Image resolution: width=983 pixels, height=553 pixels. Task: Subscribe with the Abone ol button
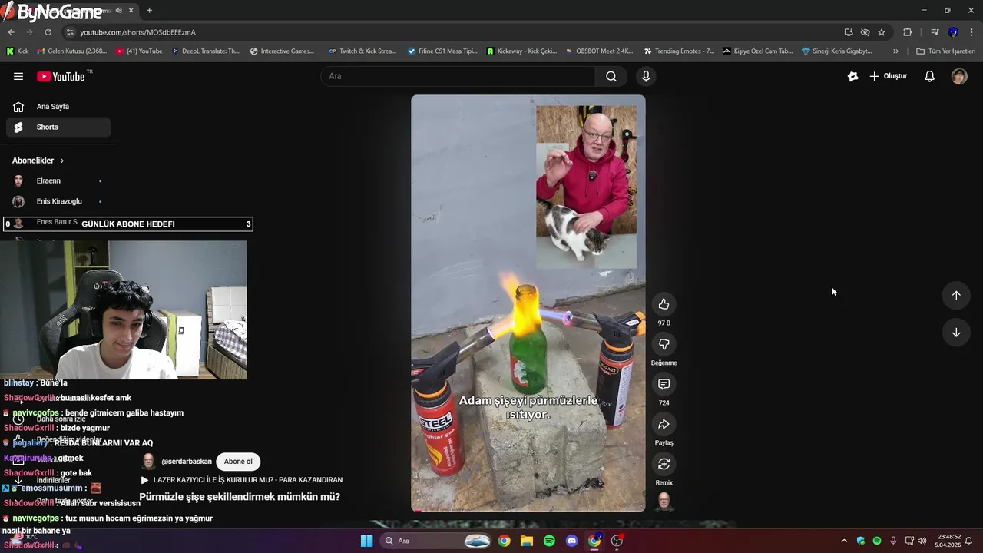(238, 462)
